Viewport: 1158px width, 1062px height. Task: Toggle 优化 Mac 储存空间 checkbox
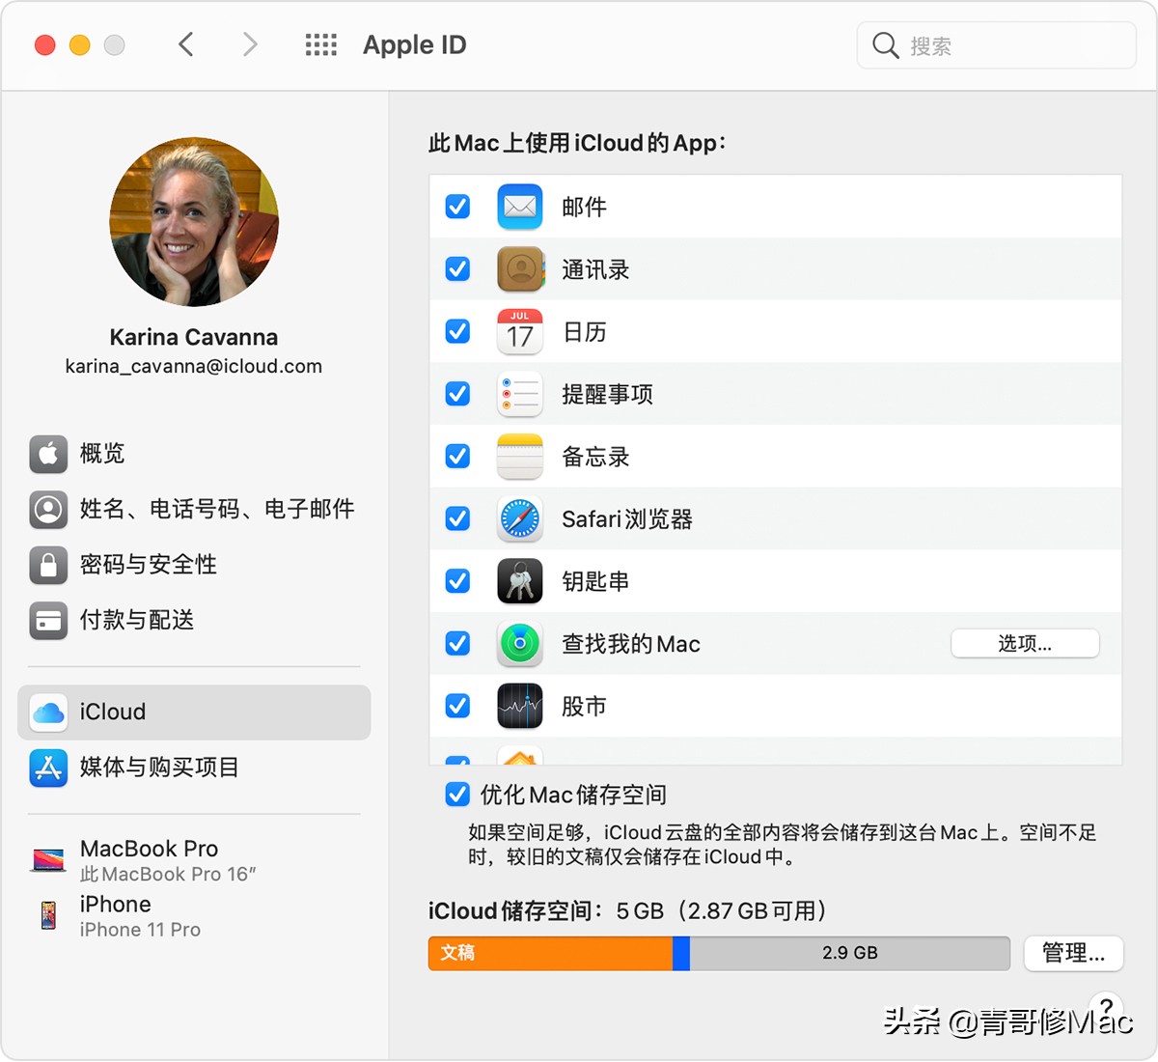tap(456, 794)
